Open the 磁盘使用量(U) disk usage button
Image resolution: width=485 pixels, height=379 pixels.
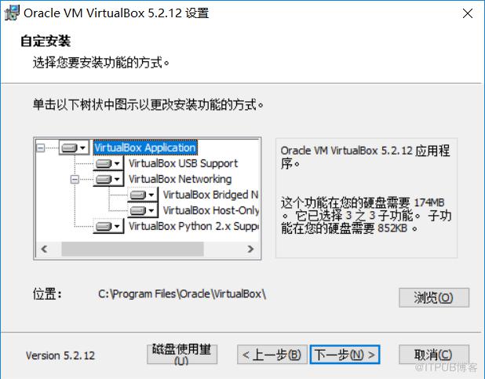[x=182, y=354]
